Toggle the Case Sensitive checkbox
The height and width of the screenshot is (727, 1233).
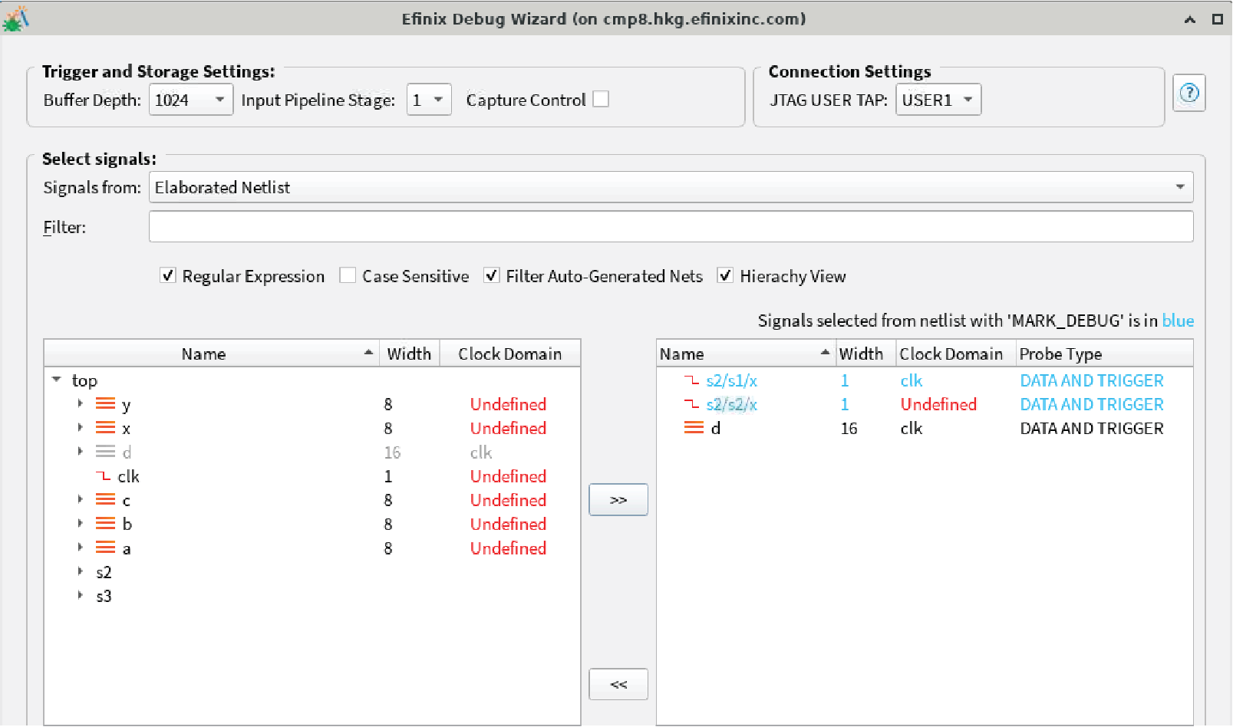click(348, 276)
